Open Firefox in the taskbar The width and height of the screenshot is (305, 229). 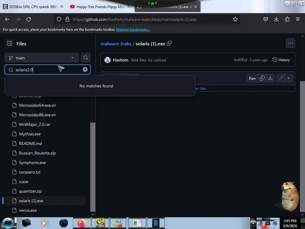[x=82, y=223]
